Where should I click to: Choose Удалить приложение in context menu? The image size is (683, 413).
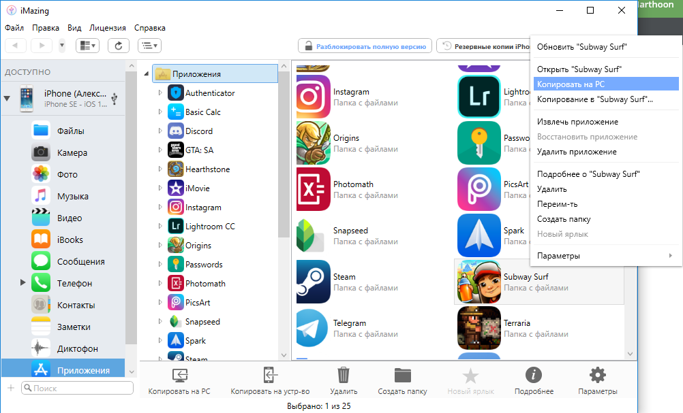click(606, 152)
